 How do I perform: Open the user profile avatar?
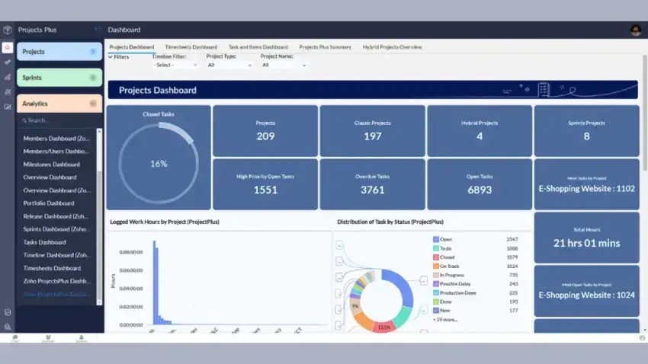[x=635, y=30]
